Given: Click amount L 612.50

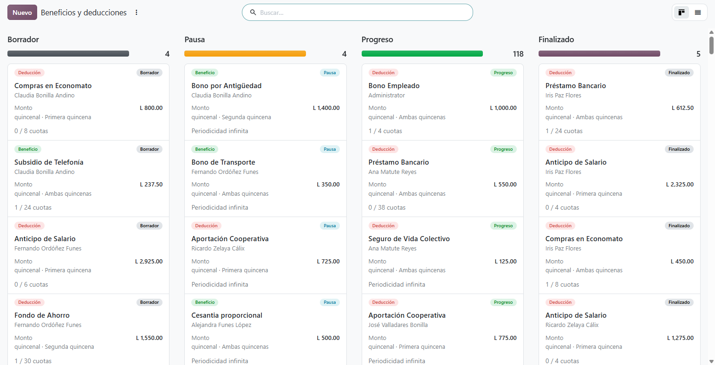Looking at the screenshot, I should (682, 108).
